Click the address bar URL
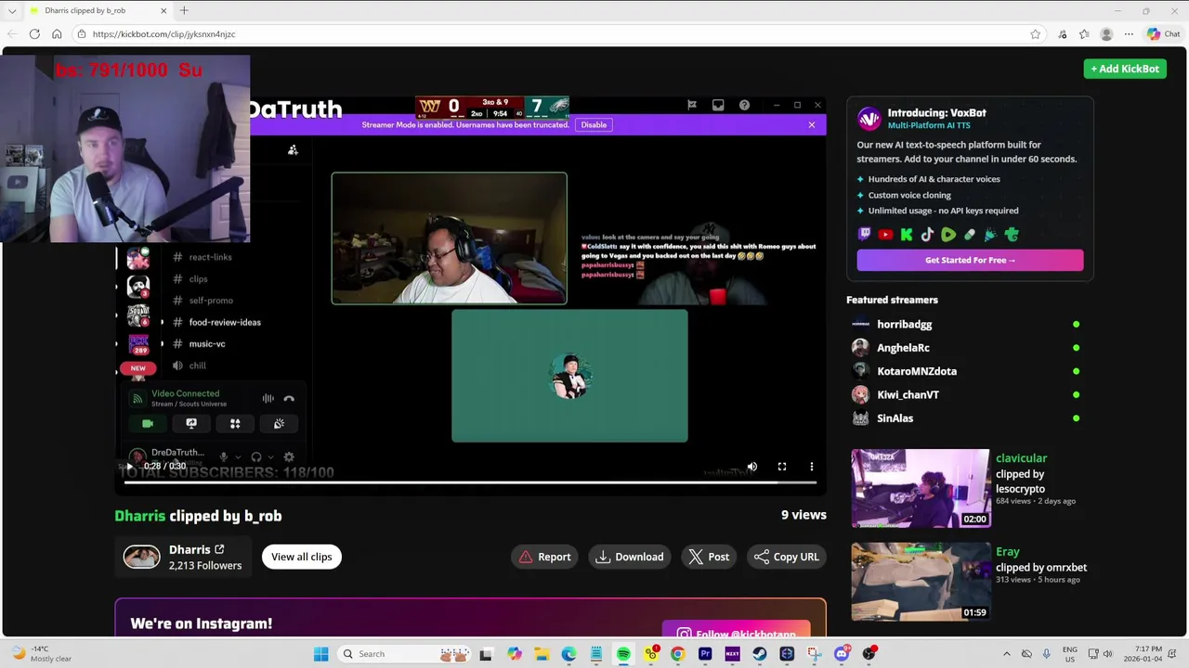This screenshot has width=1189, height=668. 163,34
